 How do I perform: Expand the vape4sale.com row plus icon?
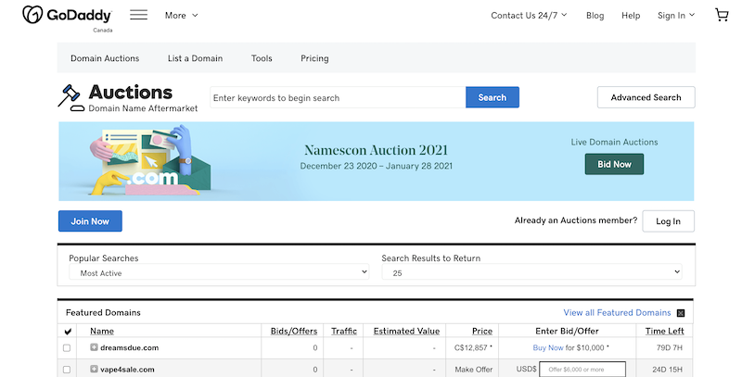coord(94,369)
